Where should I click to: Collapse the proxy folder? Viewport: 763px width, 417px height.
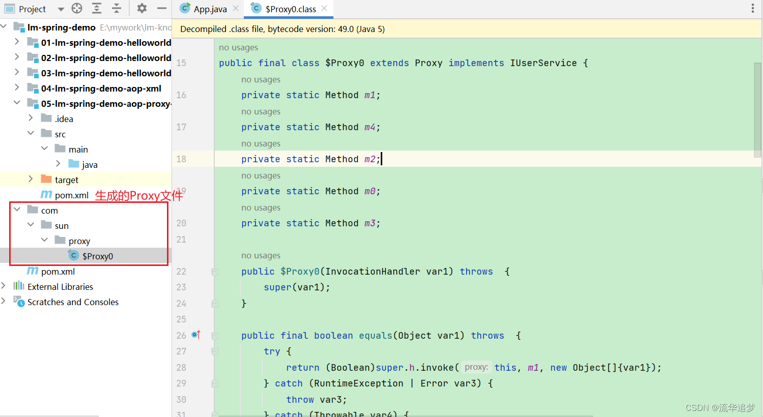tap(44, 240)
